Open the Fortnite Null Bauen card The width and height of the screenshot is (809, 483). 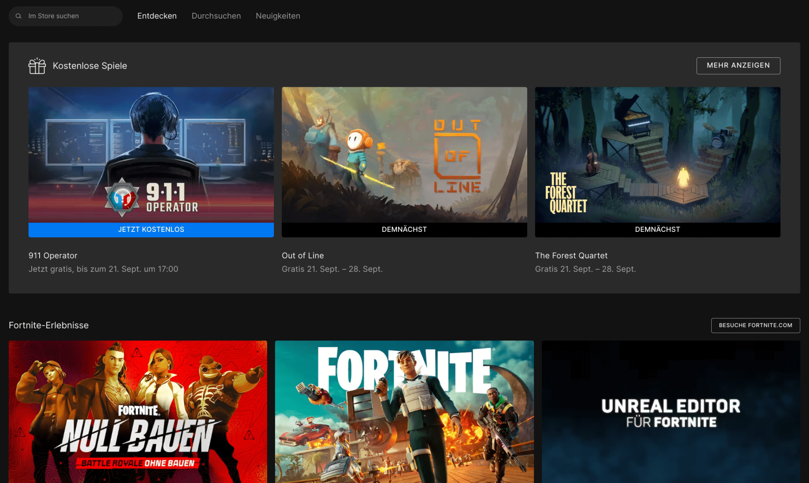coord(138,412)
